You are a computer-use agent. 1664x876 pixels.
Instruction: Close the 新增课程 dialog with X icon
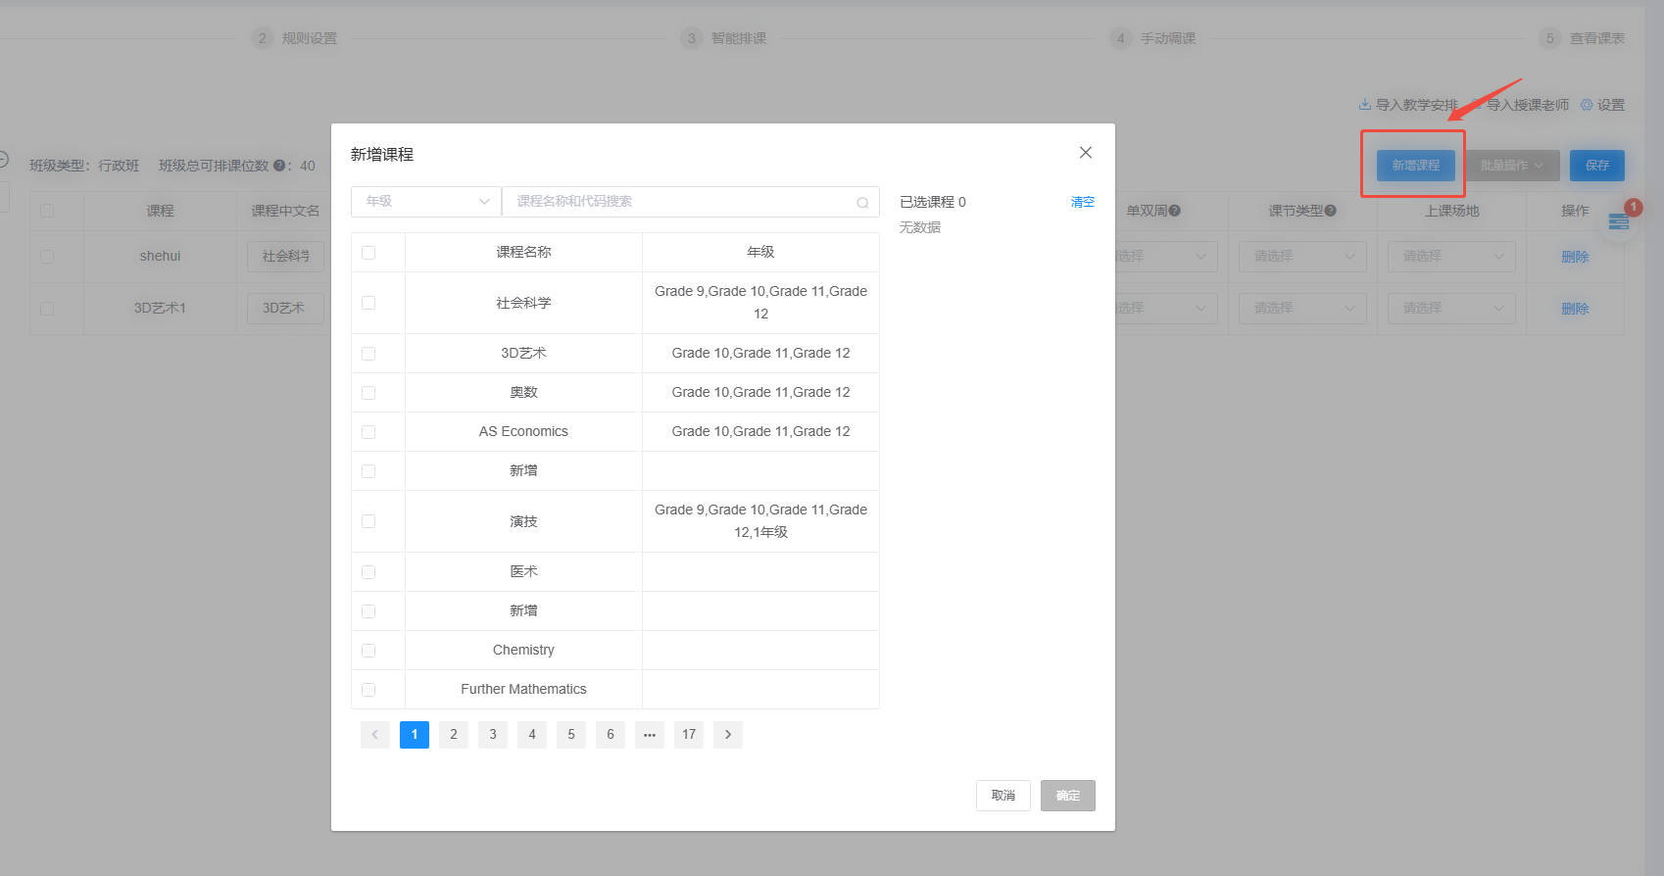coord(1085,153)
